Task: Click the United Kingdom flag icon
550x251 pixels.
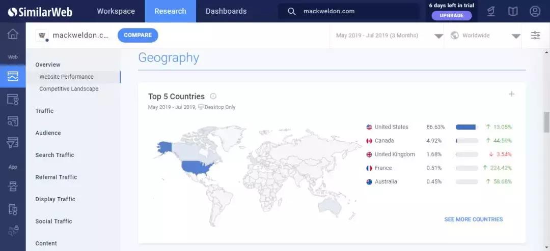Action: coord(369,154)
